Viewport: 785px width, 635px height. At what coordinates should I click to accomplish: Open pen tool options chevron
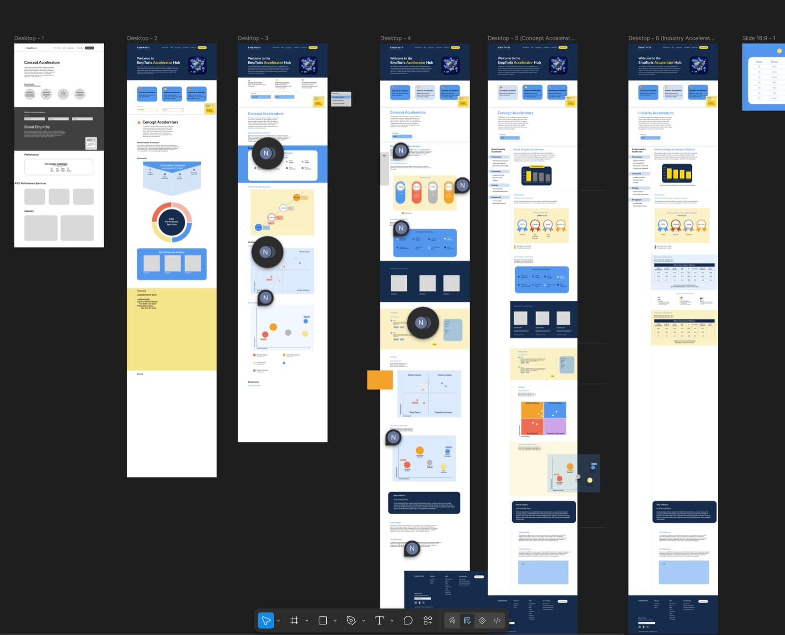click(x=364, y=621)
